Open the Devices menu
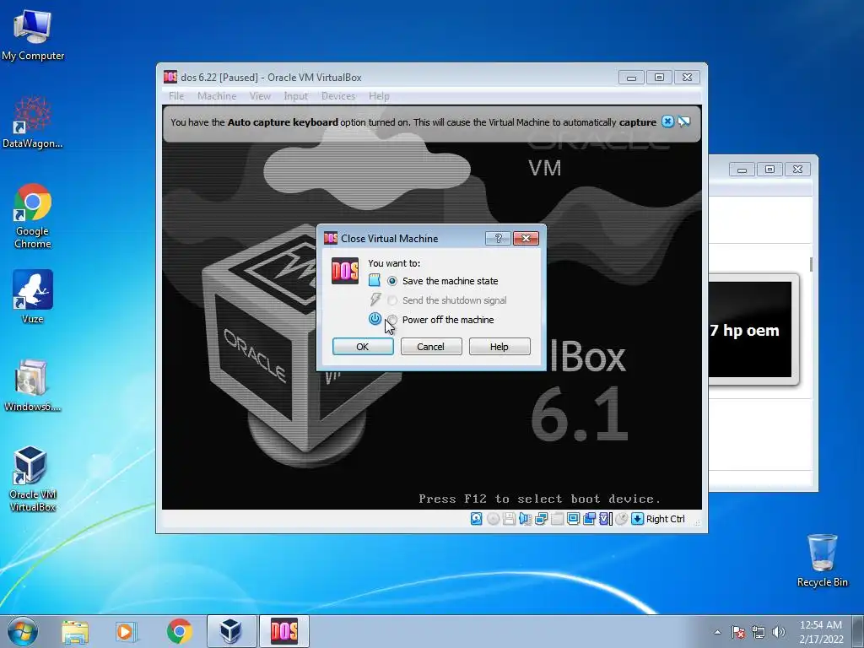The image size is (864, 648). (337, 96)
